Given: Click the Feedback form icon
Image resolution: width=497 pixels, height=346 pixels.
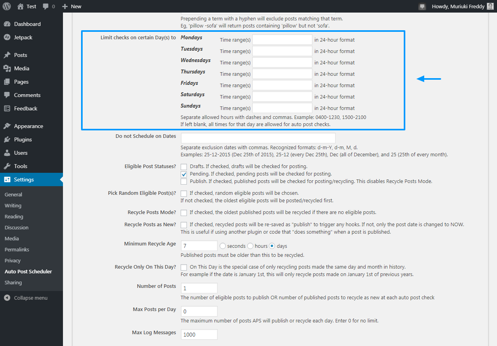Looking at the screenshot, I should 7,108.
